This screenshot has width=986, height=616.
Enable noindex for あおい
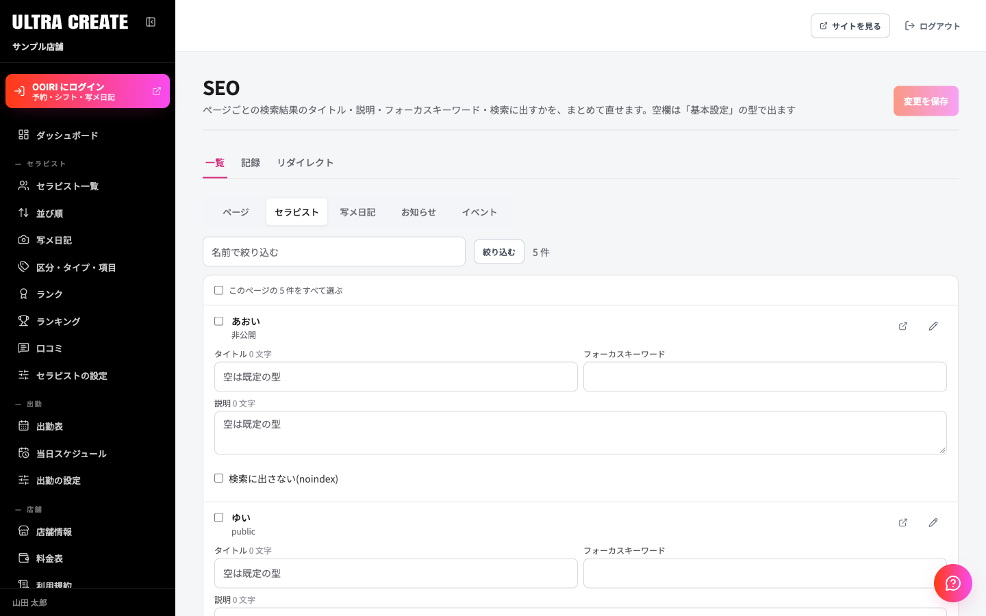pos(219,478)
